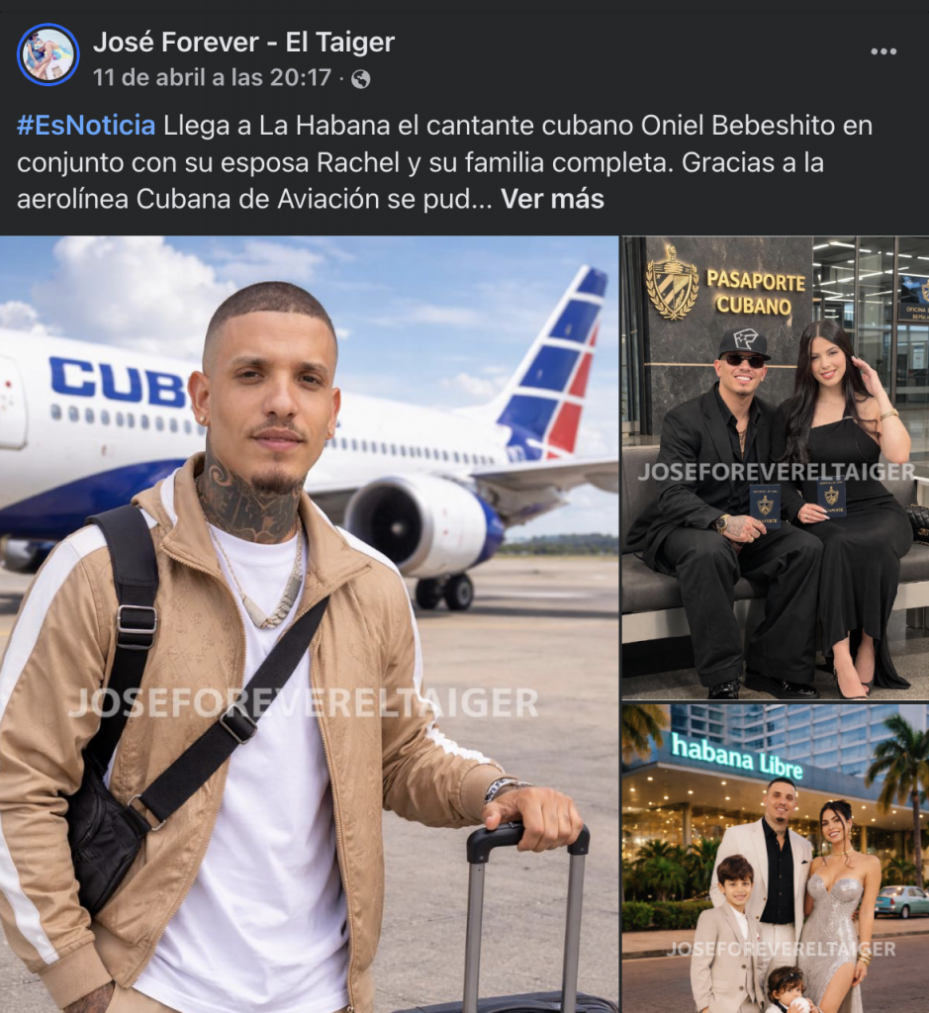The height and width of the screenshot is (1013, 929).
Task: Click the Cubana airplane tail logo
Action: (556, 364)
